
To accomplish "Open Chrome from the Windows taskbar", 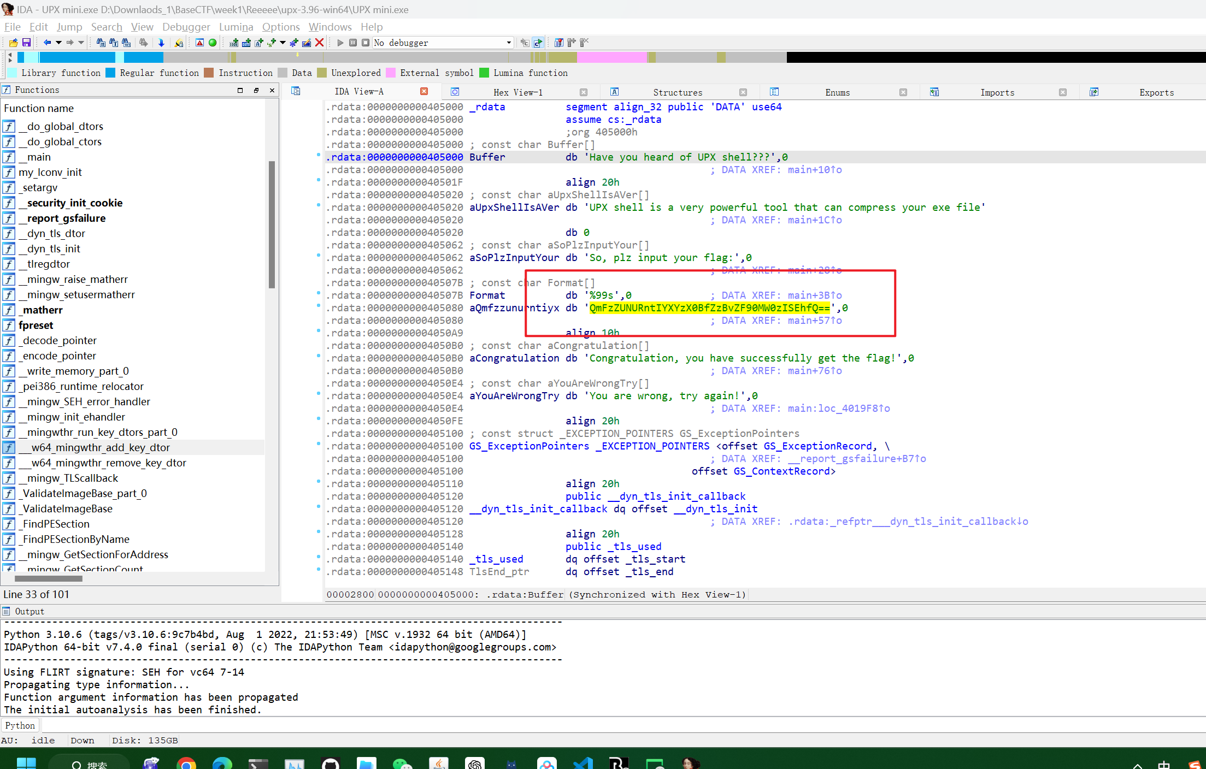I will [186, 764].
